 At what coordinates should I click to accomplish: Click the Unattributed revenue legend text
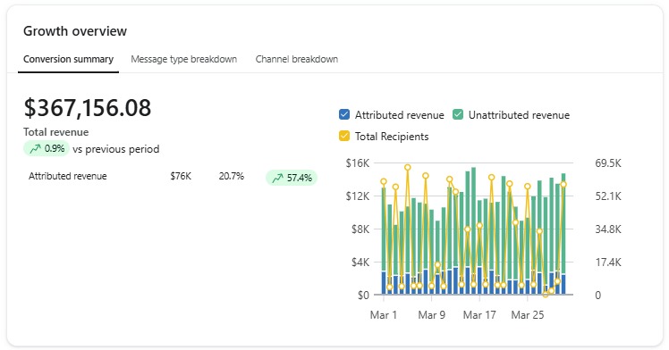tap(519, 115)
